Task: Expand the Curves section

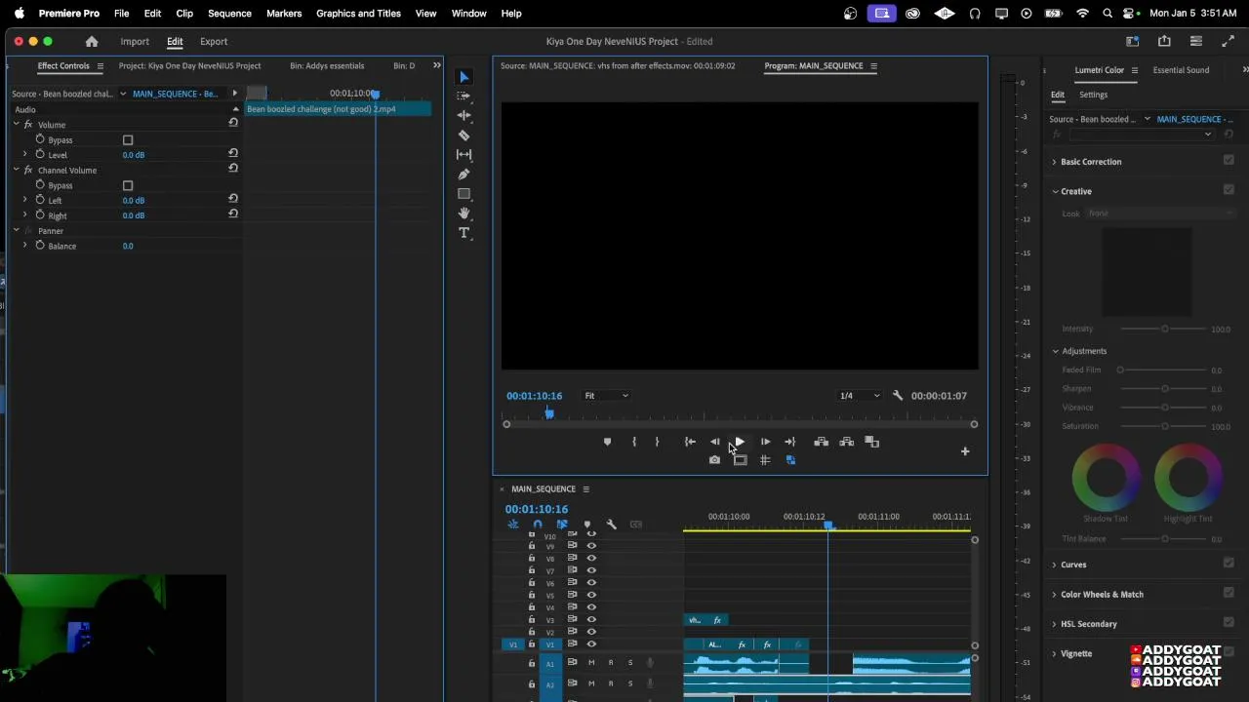Action: [1055, 565]
